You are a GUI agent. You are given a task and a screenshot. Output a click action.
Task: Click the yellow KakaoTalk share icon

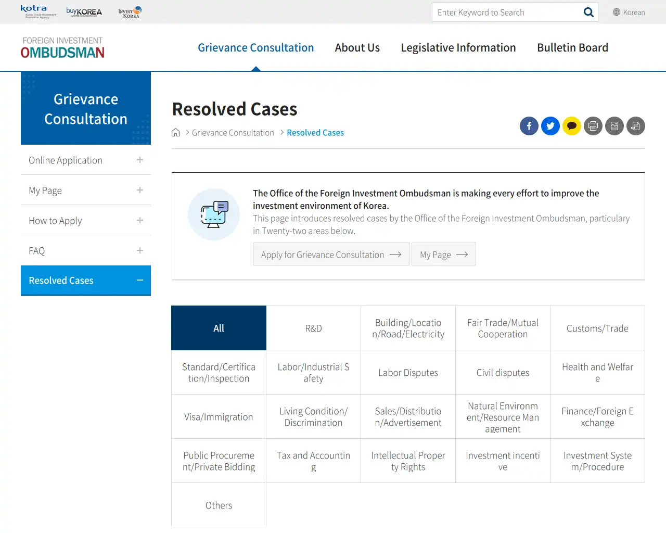pos(571,126)
